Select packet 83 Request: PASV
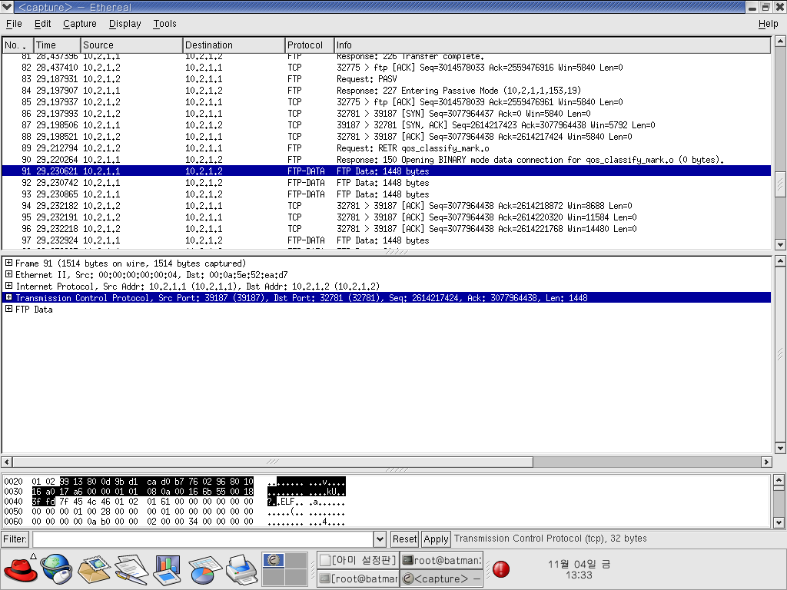787x590 pixels. click(x=387, y=79)
